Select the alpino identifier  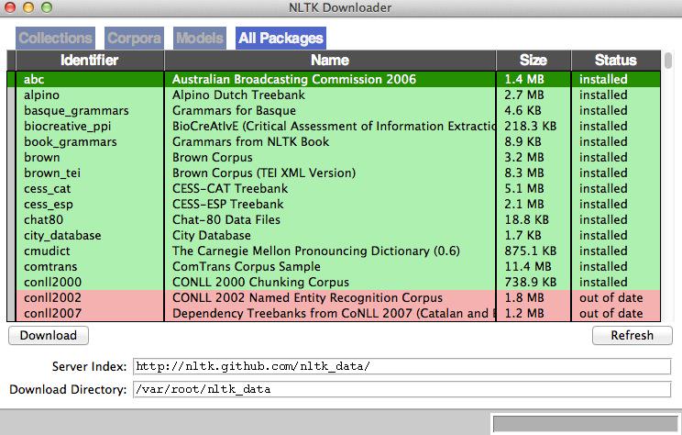click(x=42, y=95)
